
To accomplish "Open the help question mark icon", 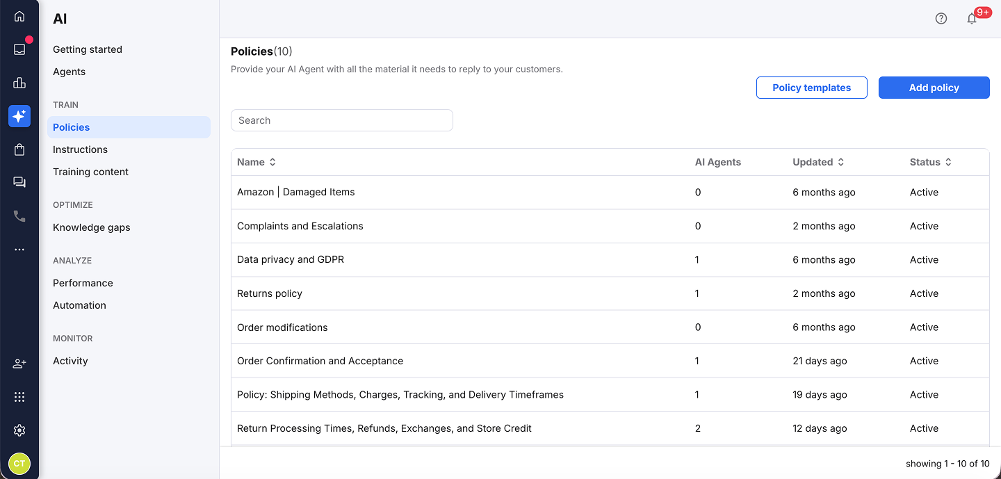I will coord(941,19).
